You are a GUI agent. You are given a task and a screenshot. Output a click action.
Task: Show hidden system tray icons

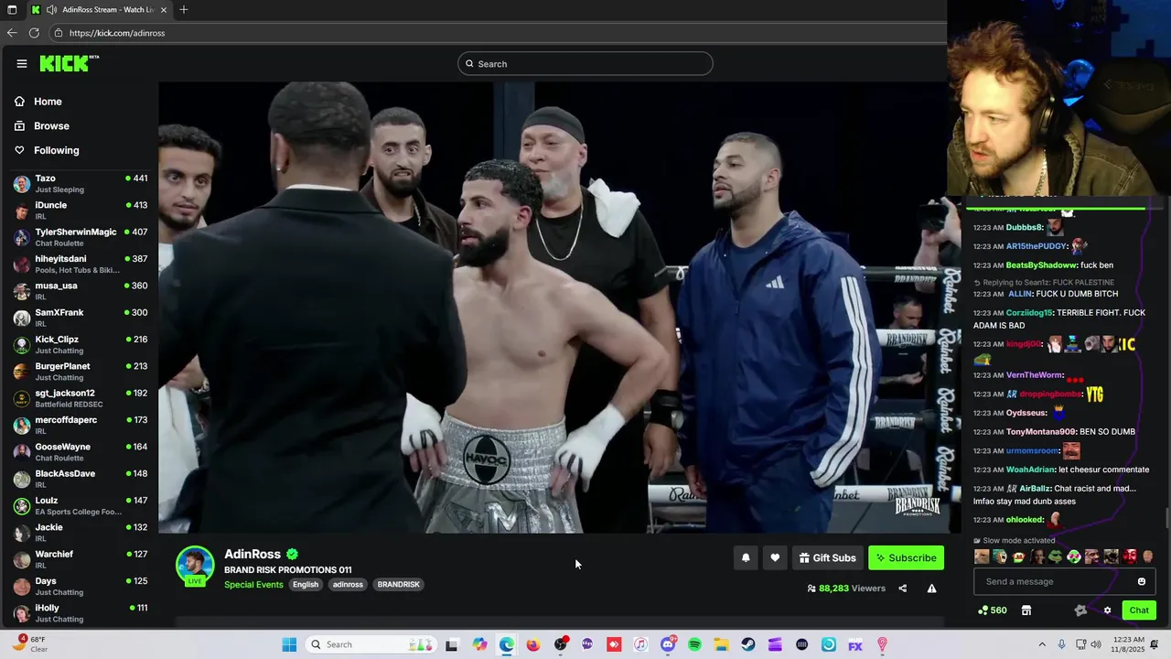click(1042, 644)
